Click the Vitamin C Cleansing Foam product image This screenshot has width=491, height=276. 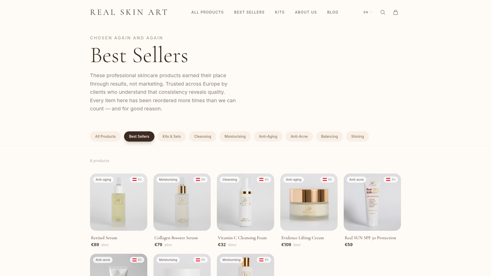[x=245, y=202]
